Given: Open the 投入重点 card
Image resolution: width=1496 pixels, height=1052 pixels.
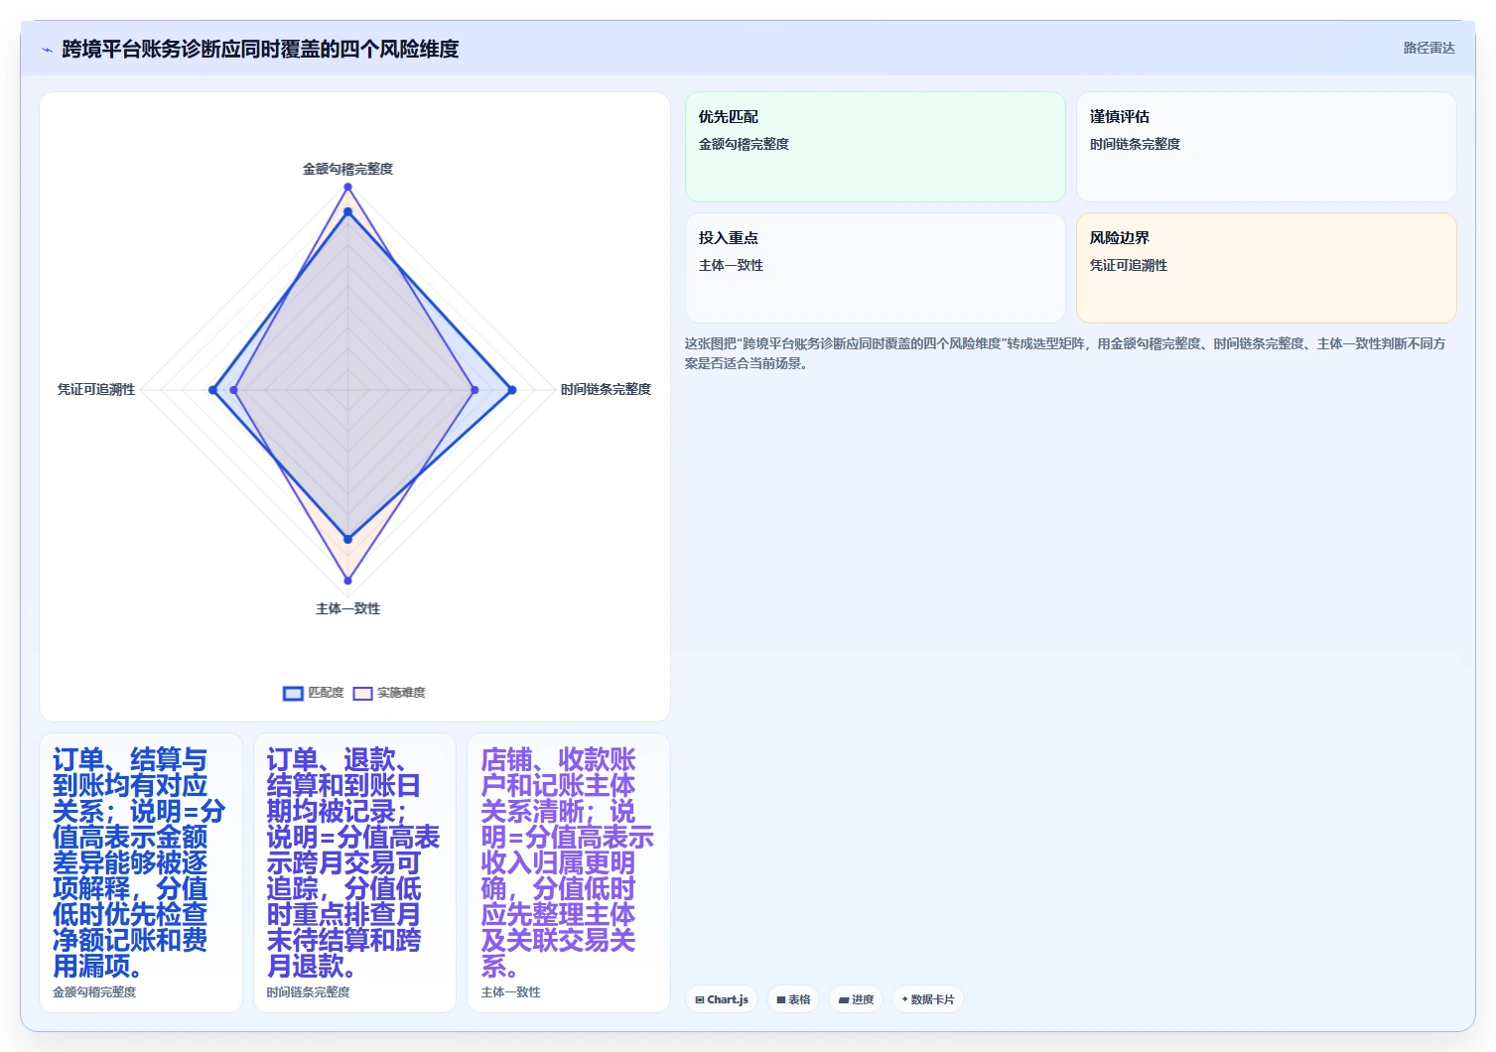Looking at the screenshot, I should [x=875, y=268].
